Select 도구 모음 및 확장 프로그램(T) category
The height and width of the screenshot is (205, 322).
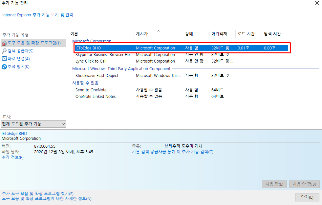pyautogui.click(x=33, y=43)
